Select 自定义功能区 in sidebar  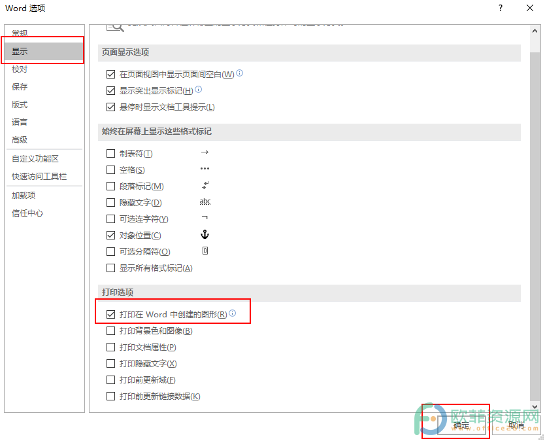tap(44, 159)
